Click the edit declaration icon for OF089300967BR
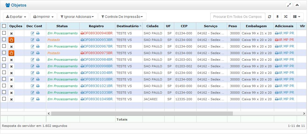308x134 pixels. point(32,46)
